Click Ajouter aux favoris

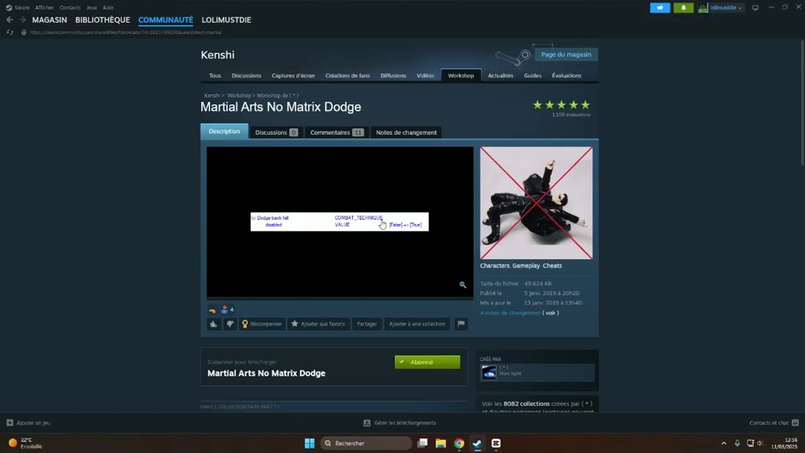point(318,324)
